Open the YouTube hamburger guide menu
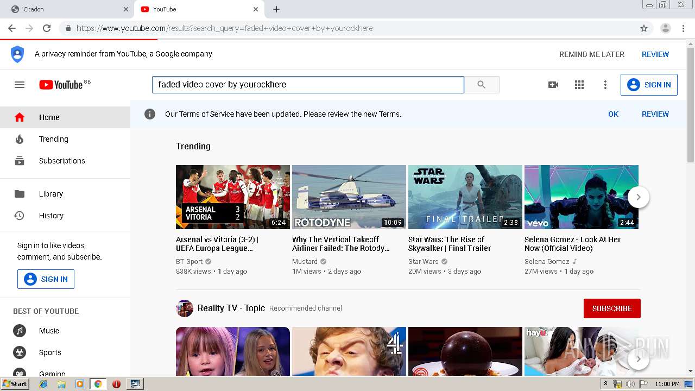 click(x=20, y=85)
